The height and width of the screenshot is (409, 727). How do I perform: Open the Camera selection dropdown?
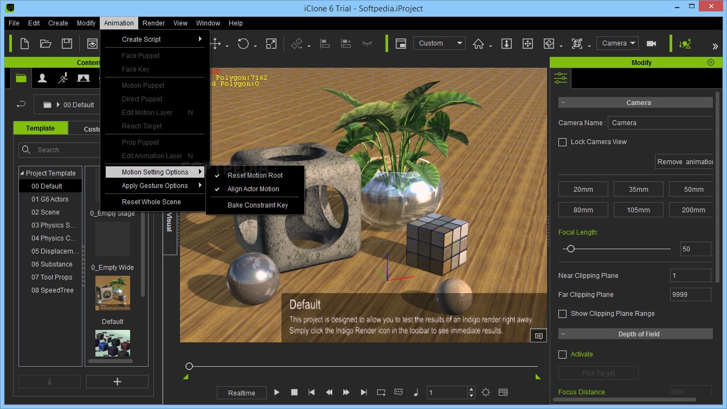617,43
